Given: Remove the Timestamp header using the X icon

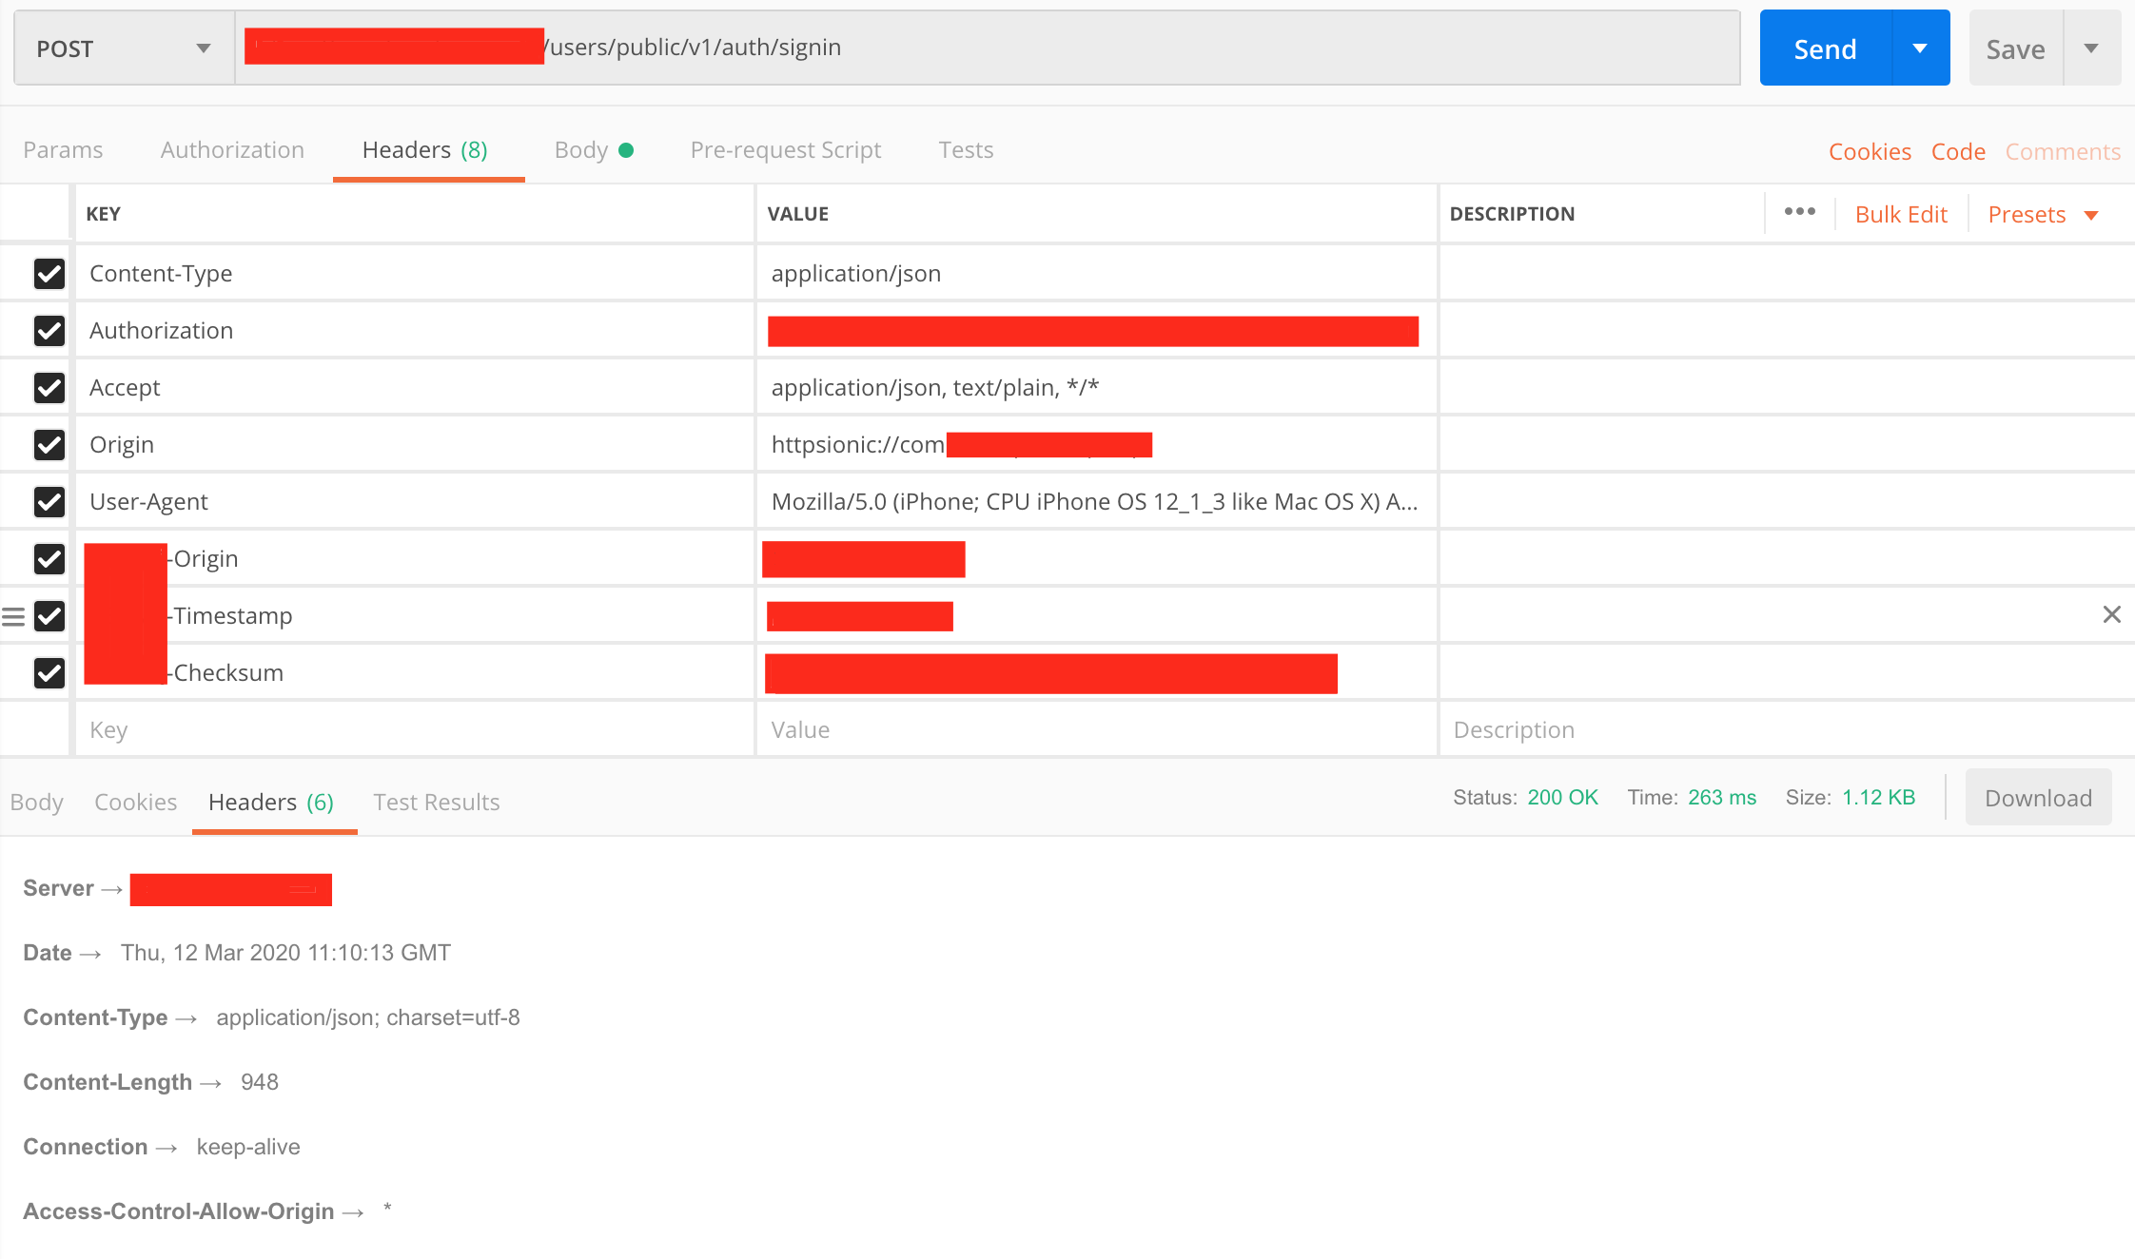Looking at the screenshot, I should point(2112,614).
